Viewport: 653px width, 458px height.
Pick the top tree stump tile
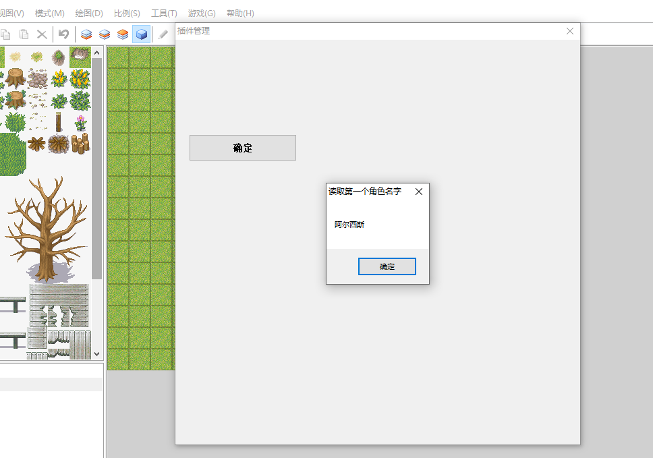16,78
